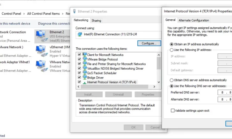The image size is (232, 139).
Task: Select the VMware Network adapter icon
Action: point(41,66)
